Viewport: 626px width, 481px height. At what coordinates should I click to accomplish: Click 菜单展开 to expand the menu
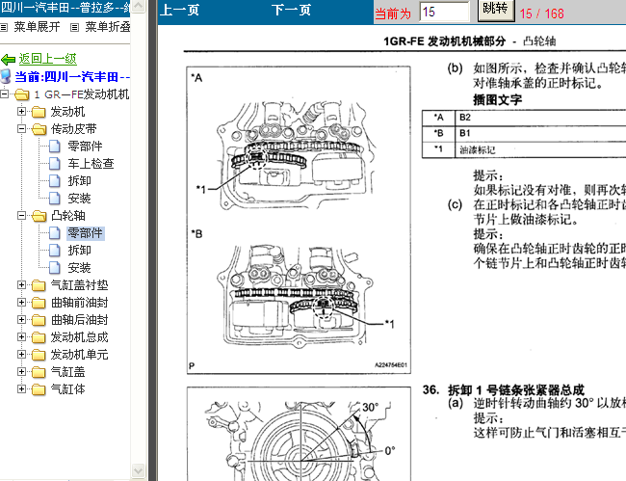(x=37, y=27)
